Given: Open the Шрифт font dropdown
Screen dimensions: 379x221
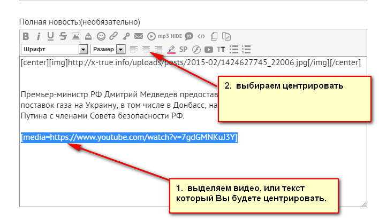Looking at the screenshot, I should tap(55, 50).
